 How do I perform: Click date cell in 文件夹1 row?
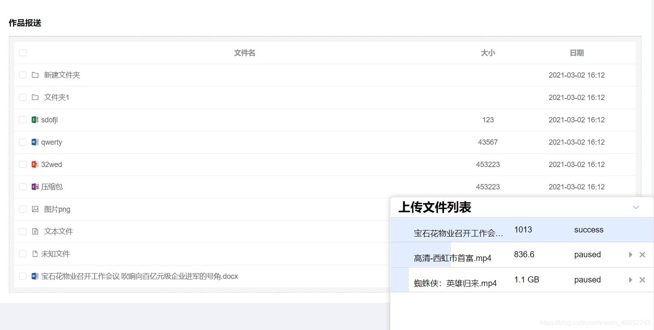coord(577,98)
